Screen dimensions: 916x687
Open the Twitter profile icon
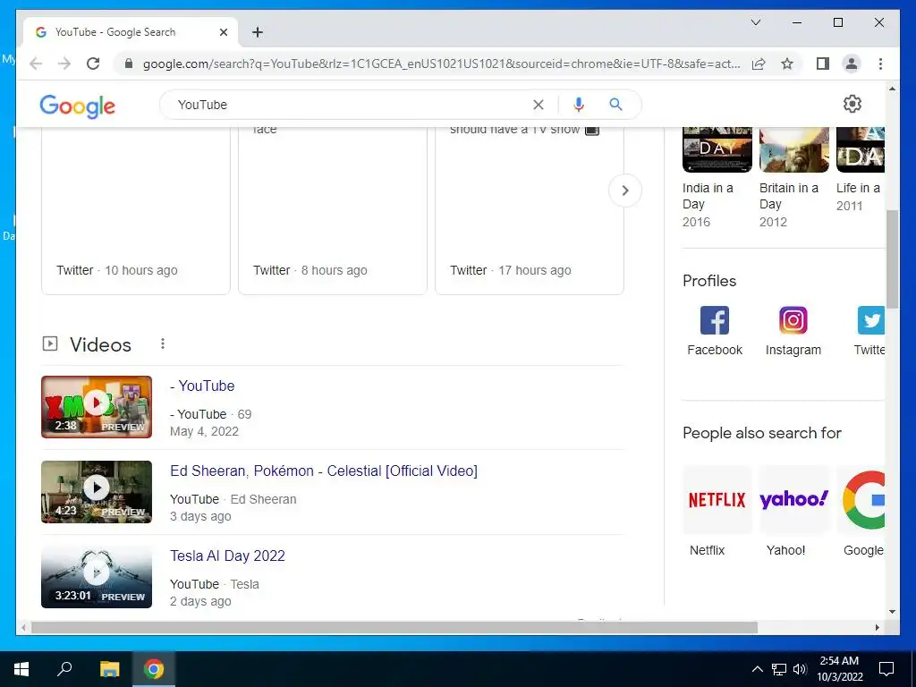coord(871,320)
